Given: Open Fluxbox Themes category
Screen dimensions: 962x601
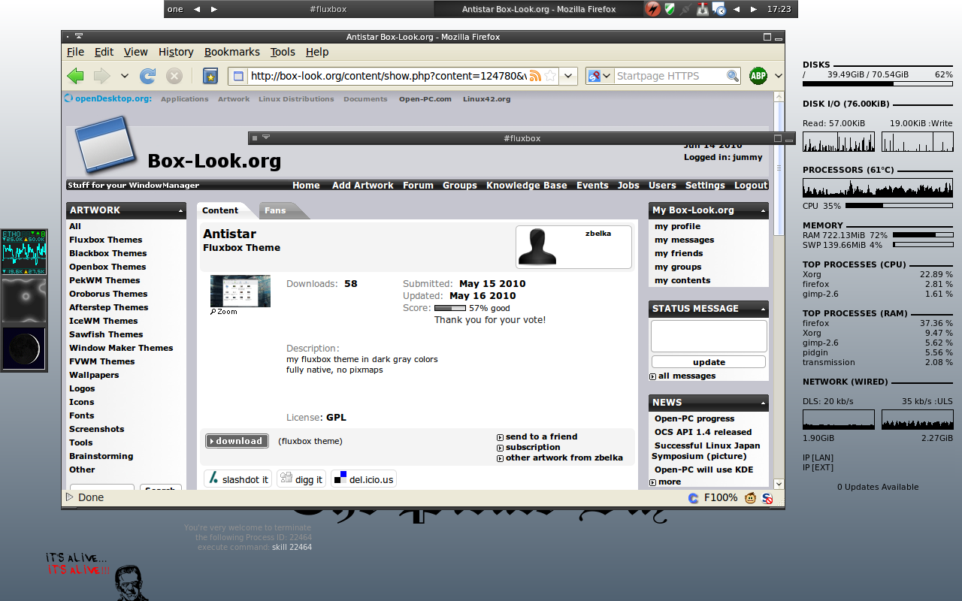Looking at the screenshot, I should (105, 240).
